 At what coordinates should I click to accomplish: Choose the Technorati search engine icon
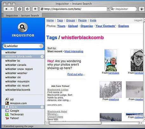7,114
